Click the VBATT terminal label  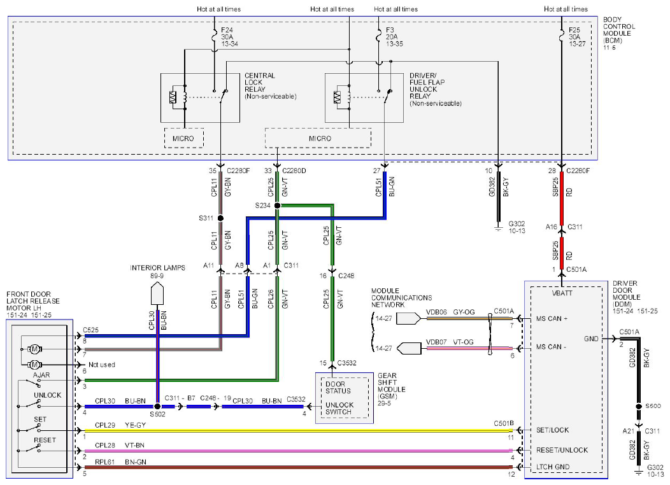(x=562, y=293)
